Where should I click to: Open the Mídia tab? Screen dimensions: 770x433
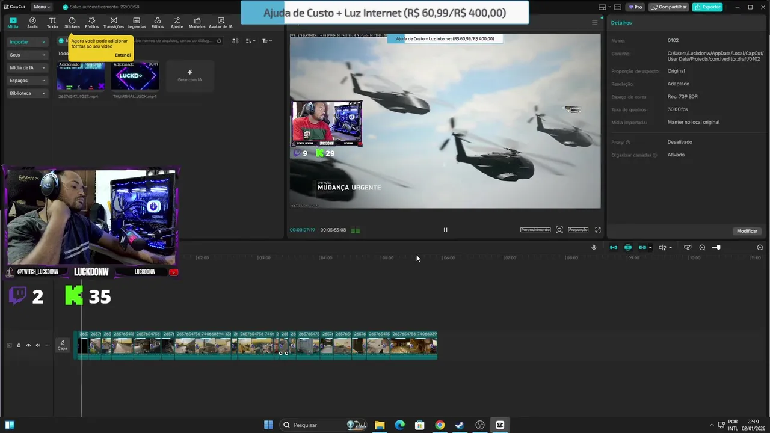(13, 23)
